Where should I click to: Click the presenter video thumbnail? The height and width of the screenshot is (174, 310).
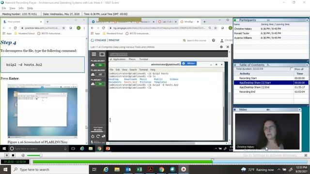pos(267,131)
